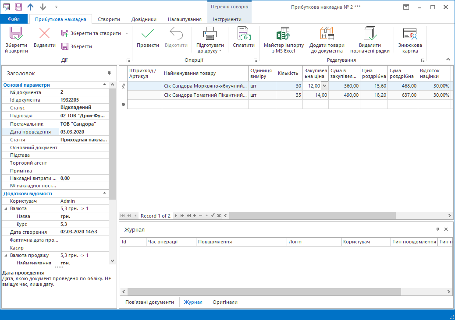Screen dimensions: 455x320
Task: Pin the Заголовок panel
Action: click(x=109, y=73)
